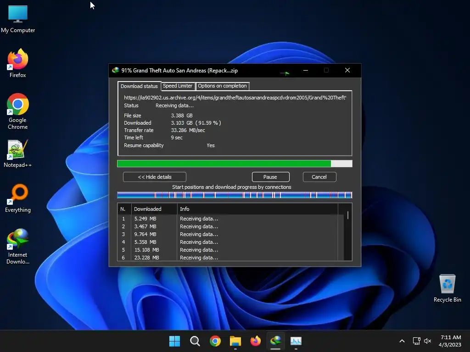Open Options on completion tab
This screenshot has width=470, height=352.
coord(222,86)
